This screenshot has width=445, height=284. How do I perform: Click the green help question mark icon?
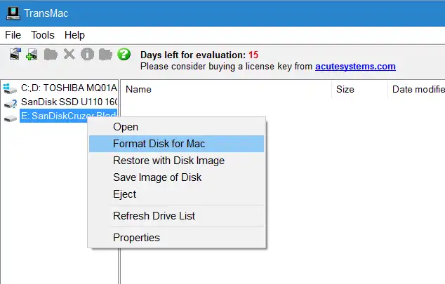[x=124, y=54]
